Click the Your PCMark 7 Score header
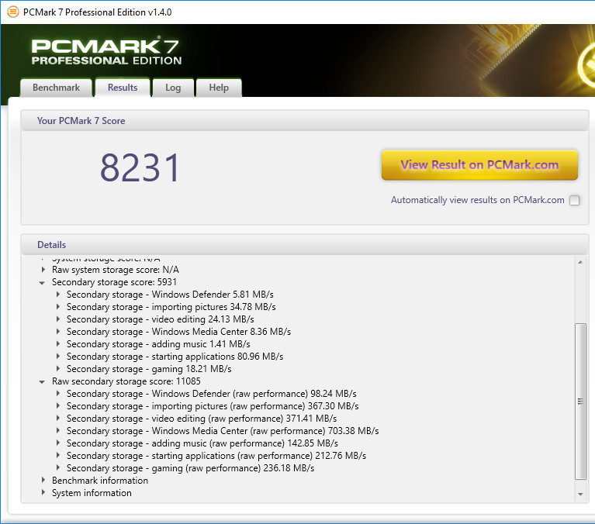 click(305, 121)
